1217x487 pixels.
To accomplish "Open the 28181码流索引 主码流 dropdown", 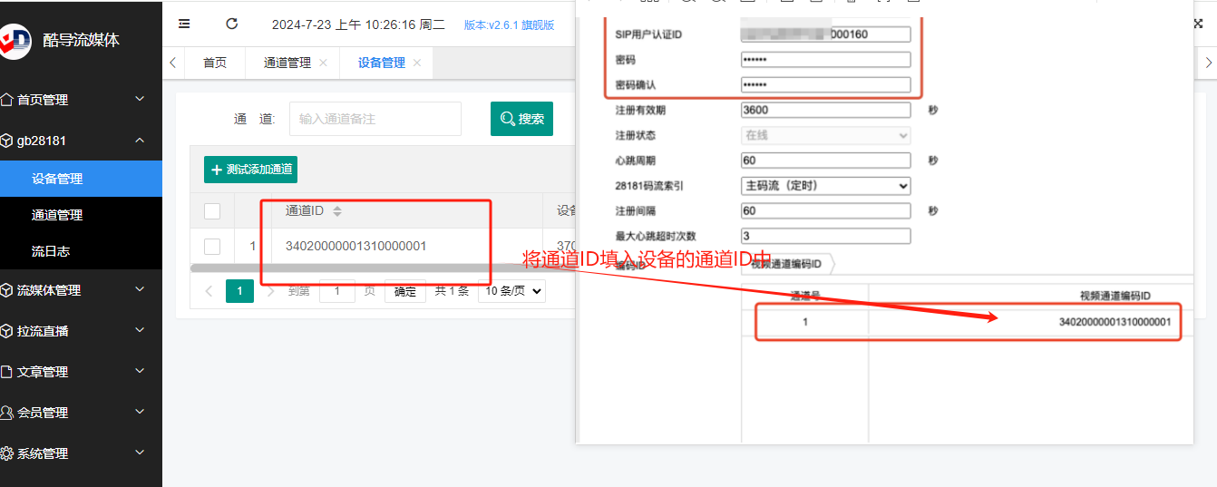I will [x=825, y=186].
